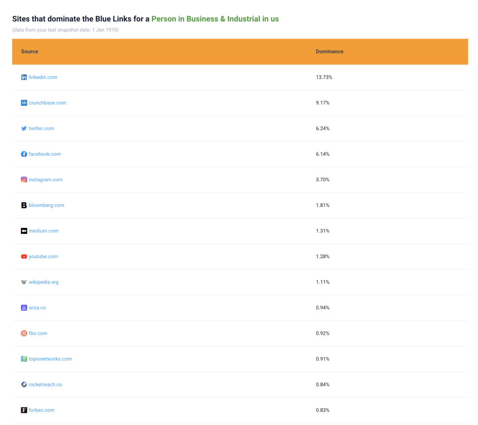Visit the rocketreach.co link
This screenshot has width=478, height=425.
pyautogui.click(x=45, y=385)
